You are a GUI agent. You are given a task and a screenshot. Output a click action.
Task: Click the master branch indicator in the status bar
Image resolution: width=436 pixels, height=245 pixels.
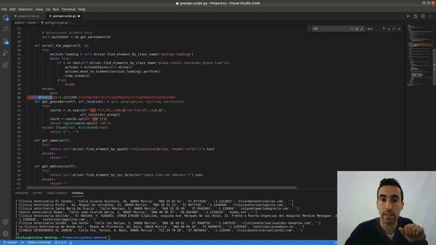click(x=10, y=242)
